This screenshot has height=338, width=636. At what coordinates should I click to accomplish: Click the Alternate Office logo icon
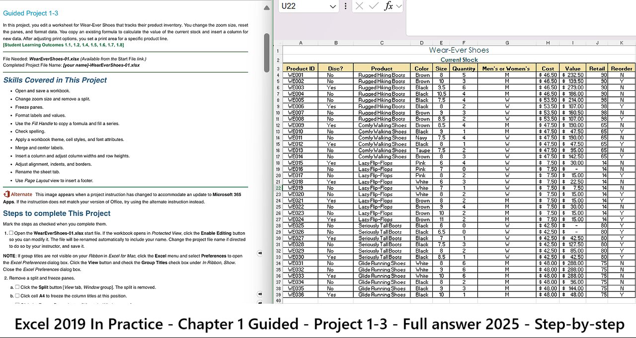click(x=6, y=195)
